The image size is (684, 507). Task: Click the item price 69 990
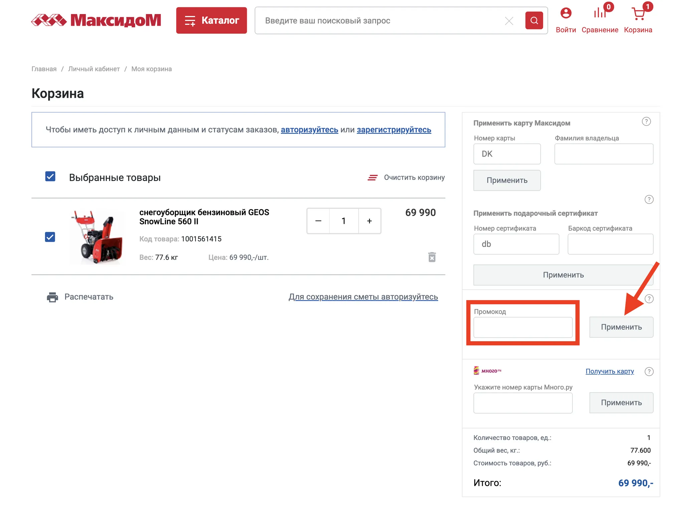pyautogui.click(x=420, y=212)
